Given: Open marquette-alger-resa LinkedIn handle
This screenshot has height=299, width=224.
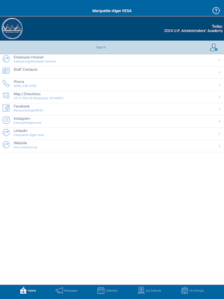Looking at the screenshot, I should coord(29,135).
